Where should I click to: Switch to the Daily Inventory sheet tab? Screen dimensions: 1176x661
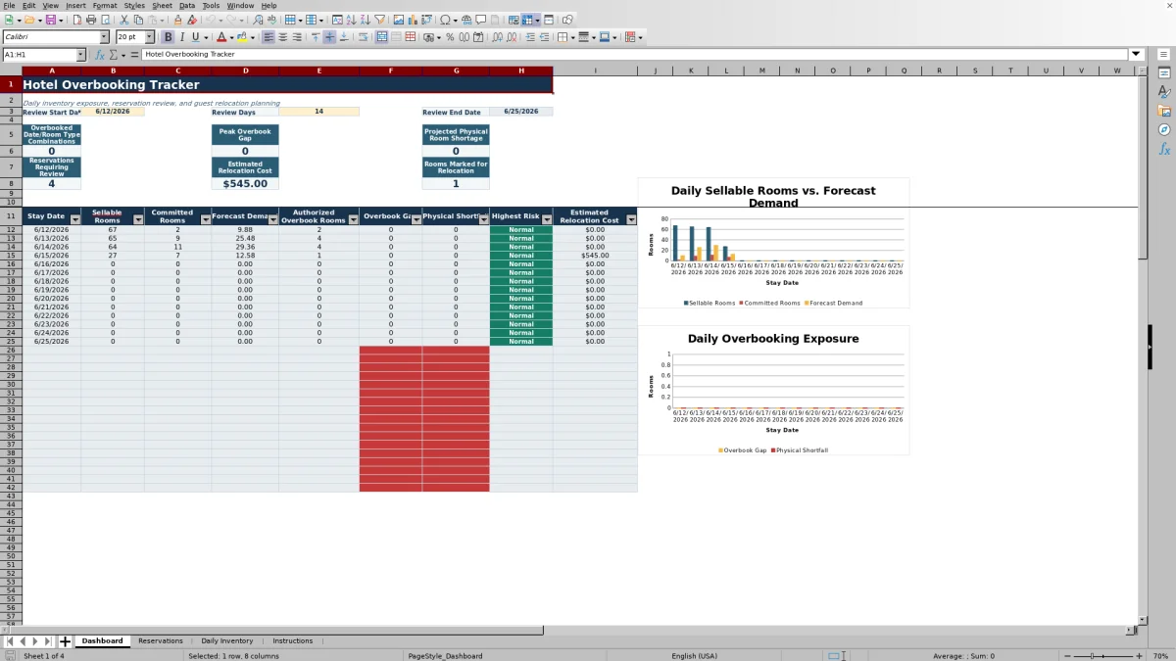click(x=226, y=641)
